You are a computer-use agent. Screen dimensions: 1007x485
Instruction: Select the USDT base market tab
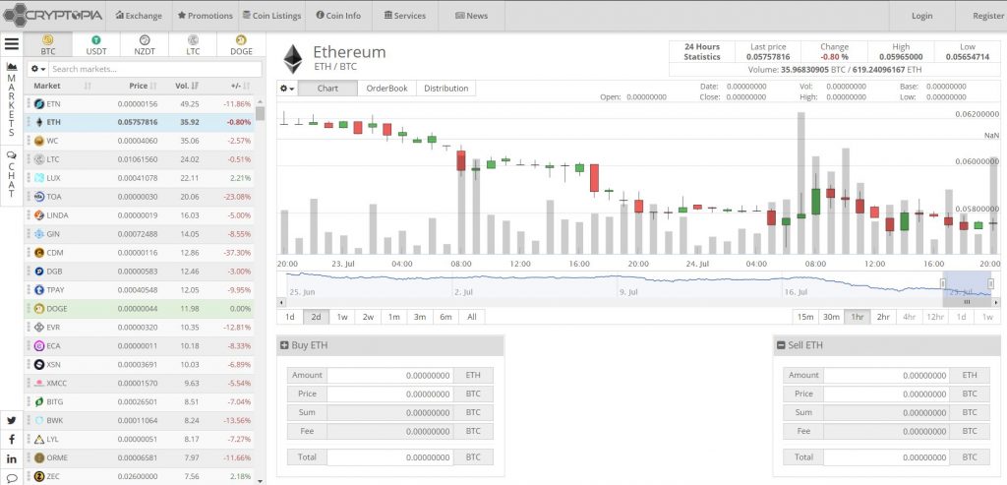tap(96, 45)
